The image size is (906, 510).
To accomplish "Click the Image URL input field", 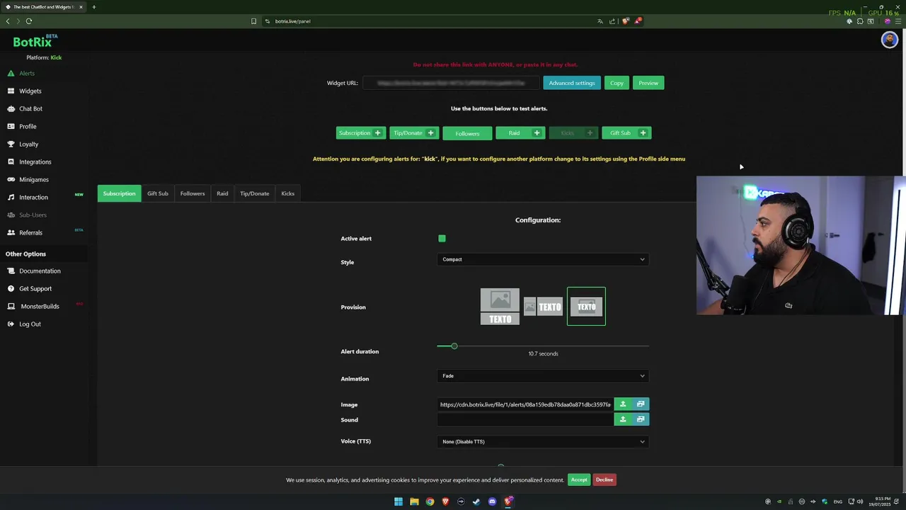I will 525,404.
